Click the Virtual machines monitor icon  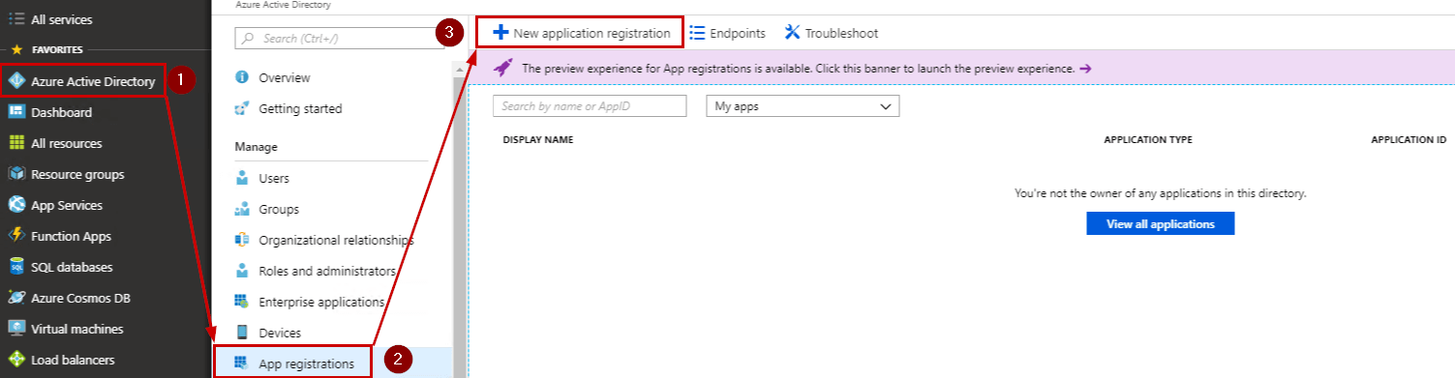point(16,329)
